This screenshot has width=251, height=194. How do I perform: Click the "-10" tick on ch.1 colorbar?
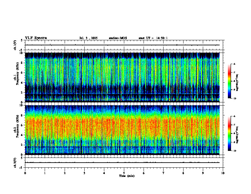point(234,99)
